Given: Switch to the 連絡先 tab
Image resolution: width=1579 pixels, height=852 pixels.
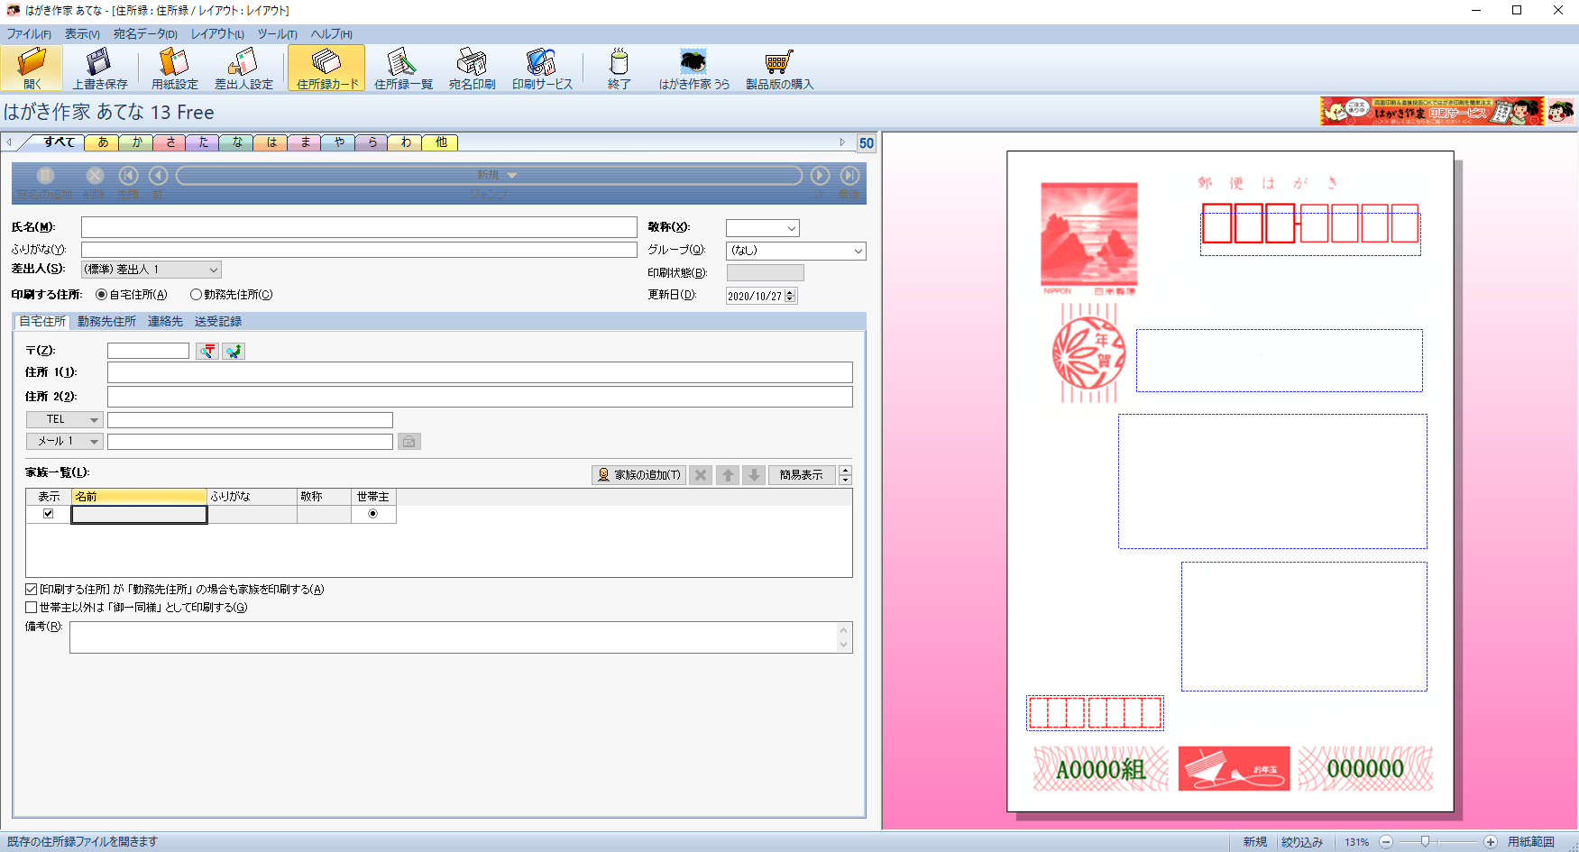Looking at the screenshot, I should click(x=165, y=322).
